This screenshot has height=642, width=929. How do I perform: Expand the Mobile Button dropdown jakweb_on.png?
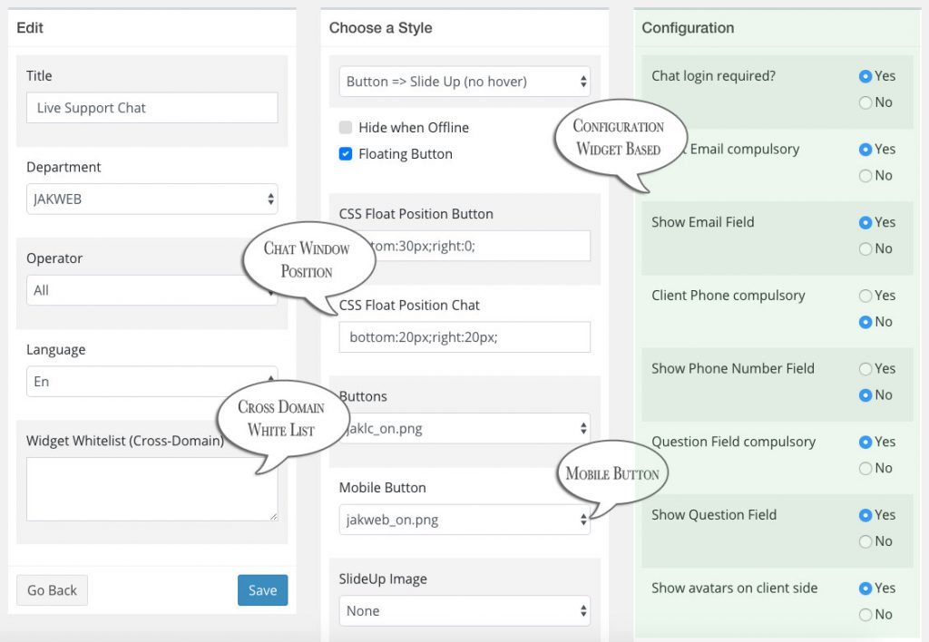coord(464,520)
